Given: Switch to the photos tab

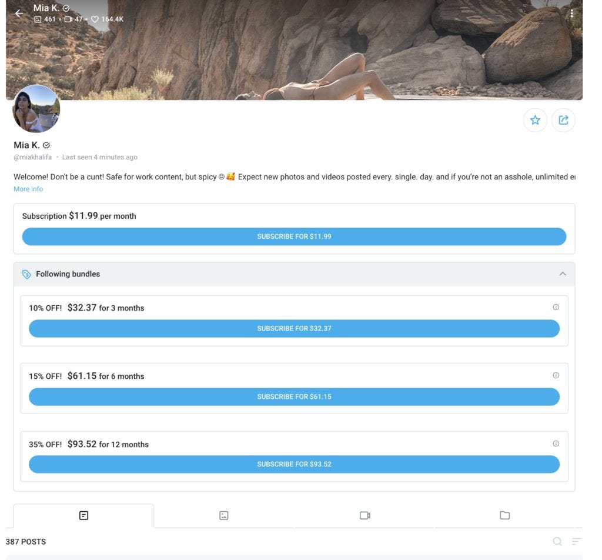Looking at the screenshot, I should (224, 515).
